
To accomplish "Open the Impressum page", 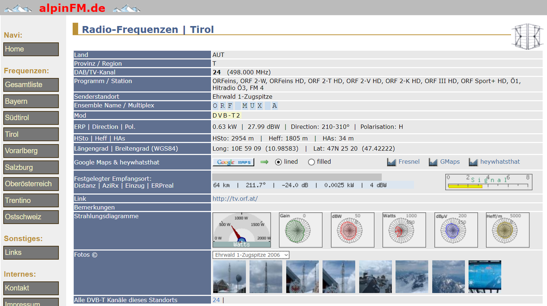I will click(x=31, y=302).
